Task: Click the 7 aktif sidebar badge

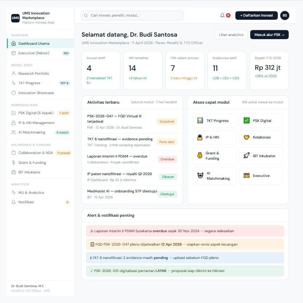Action: [x=64, y=113]
